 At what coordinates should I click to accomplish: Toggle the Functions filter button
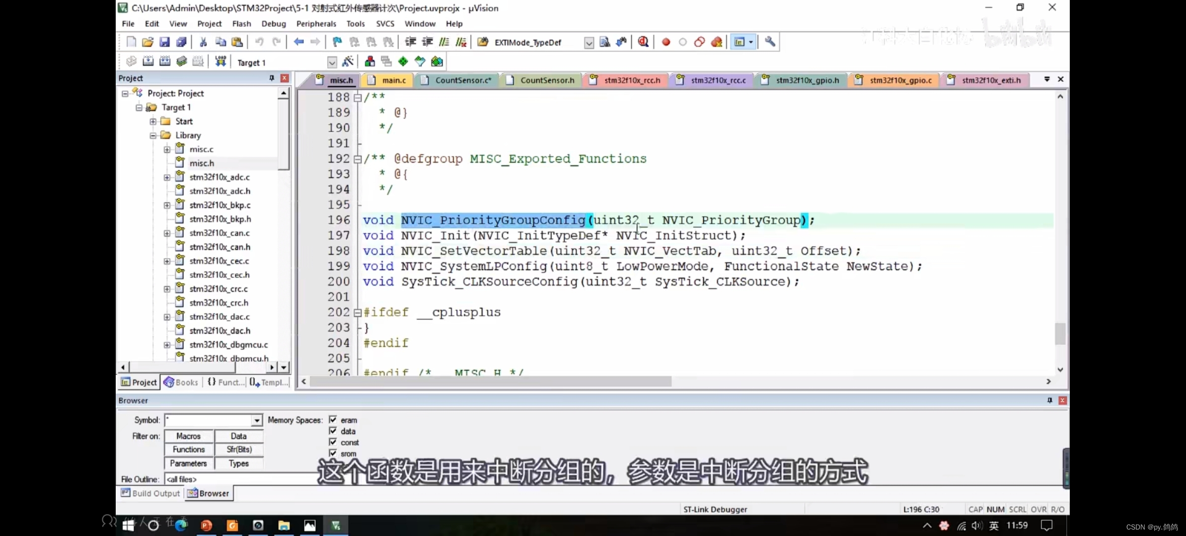coord(189,449)
